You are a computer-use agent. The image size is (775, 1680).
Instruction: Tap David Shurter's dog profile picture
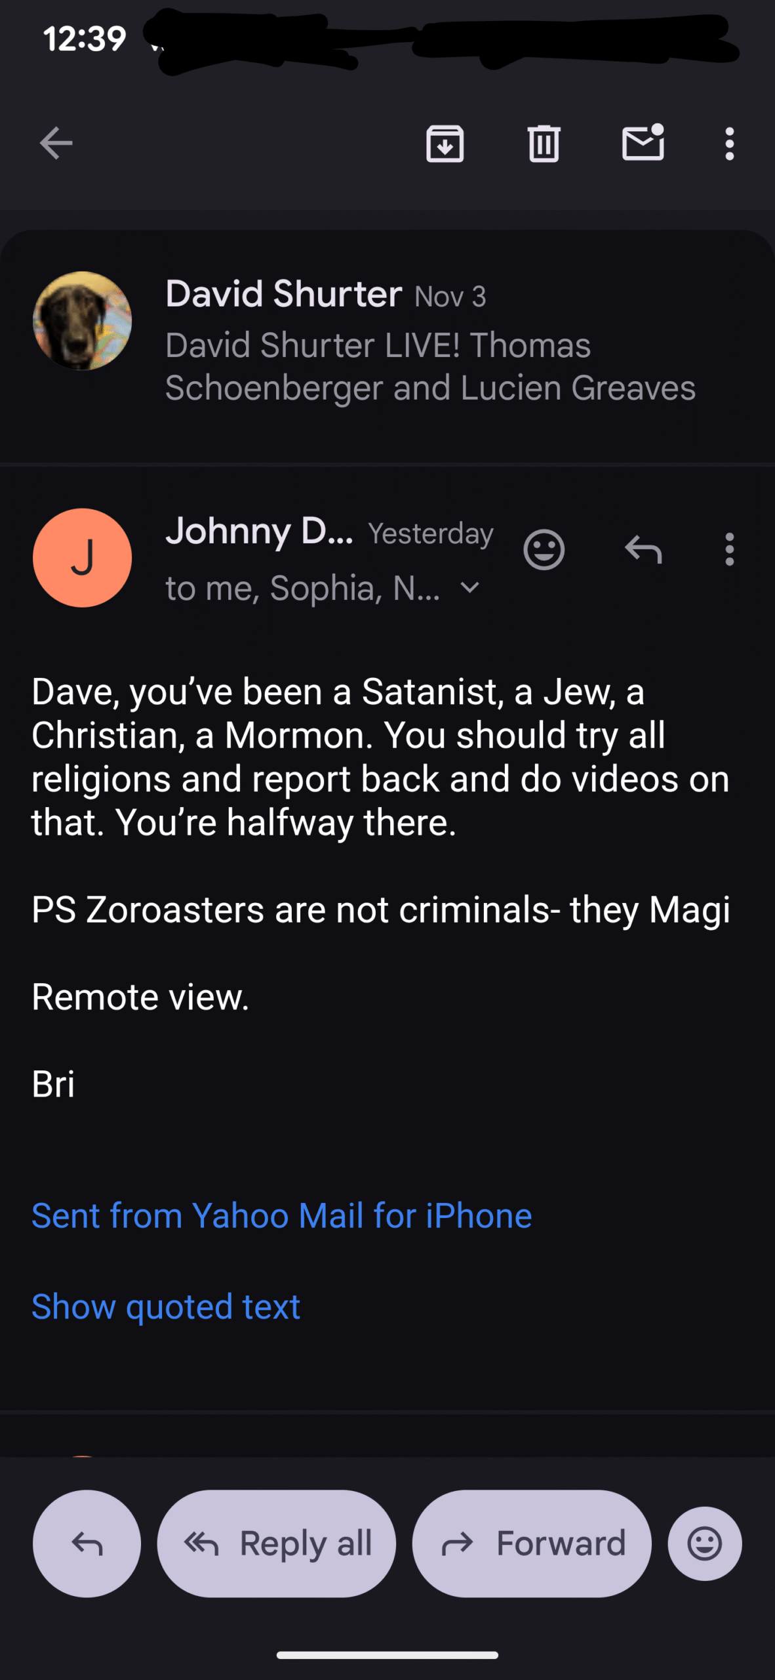82,321
